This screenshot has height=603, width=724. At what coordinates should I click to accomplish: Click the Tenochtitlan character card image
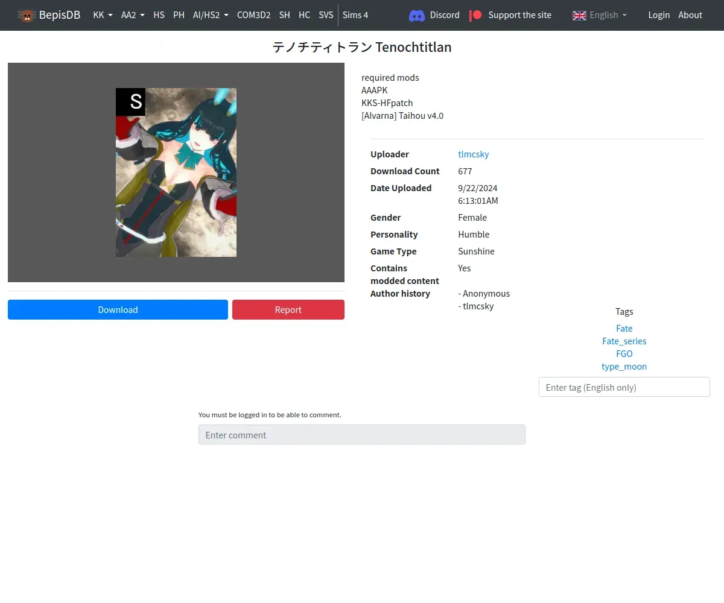click(x=176, y=172)
